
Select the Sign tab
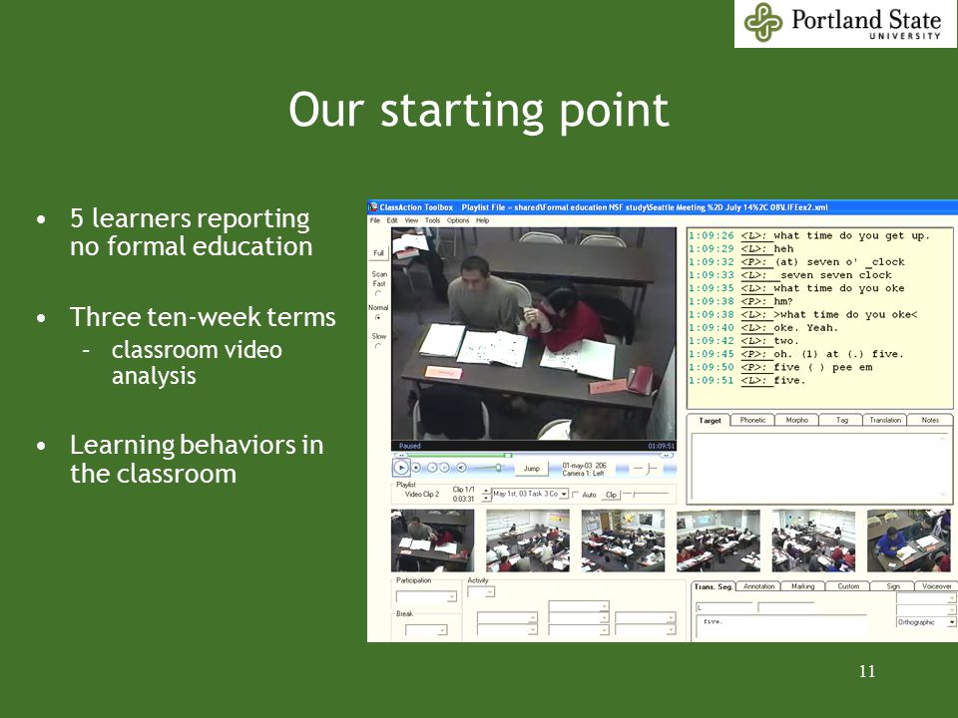click(893, 586)
